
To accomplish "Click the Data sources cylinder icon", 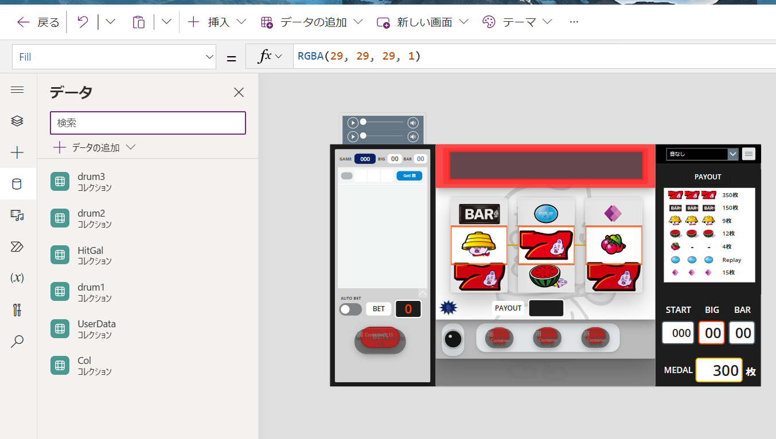I will (x=17, y=183).
